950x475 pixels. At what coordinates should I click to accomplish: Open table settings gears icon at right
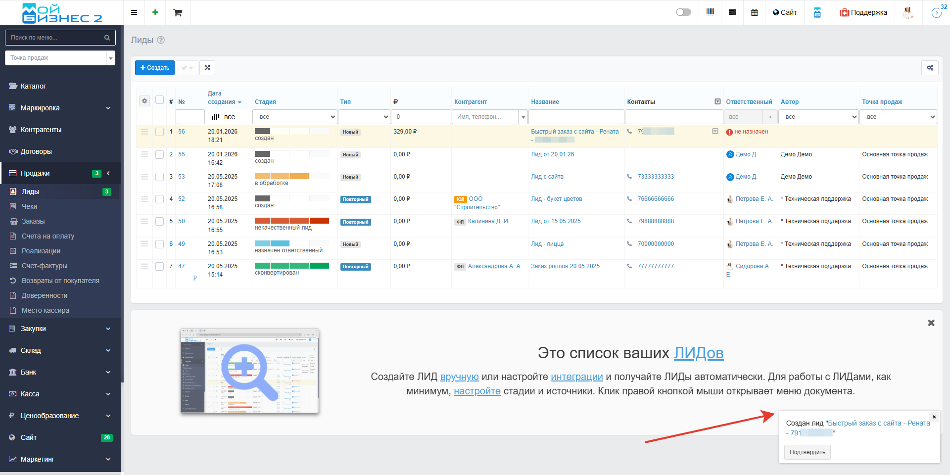(930, 68)
